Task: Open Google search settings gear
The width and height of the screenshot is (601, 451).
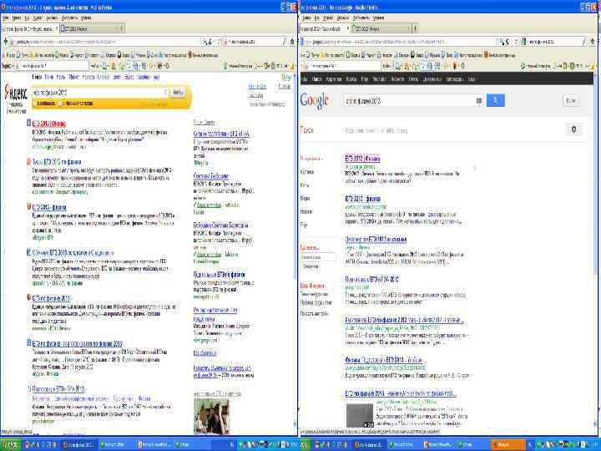Action: [x=573, y=129]
